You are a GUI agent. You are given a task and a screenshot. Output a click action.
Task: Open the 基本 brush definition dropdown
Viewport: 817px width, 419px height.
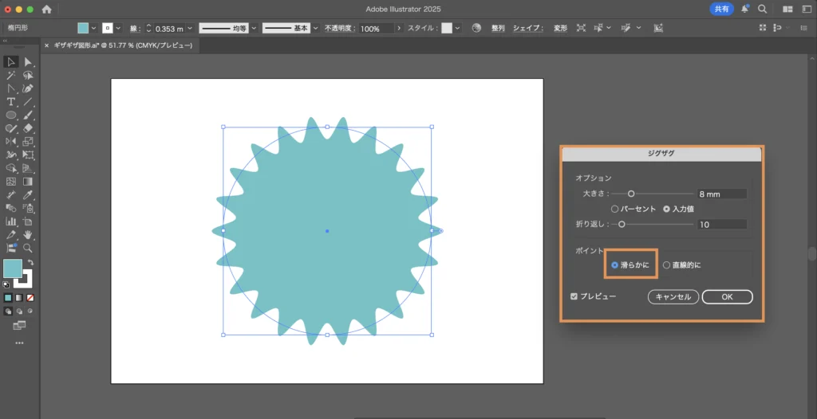[x=314, y=28]
